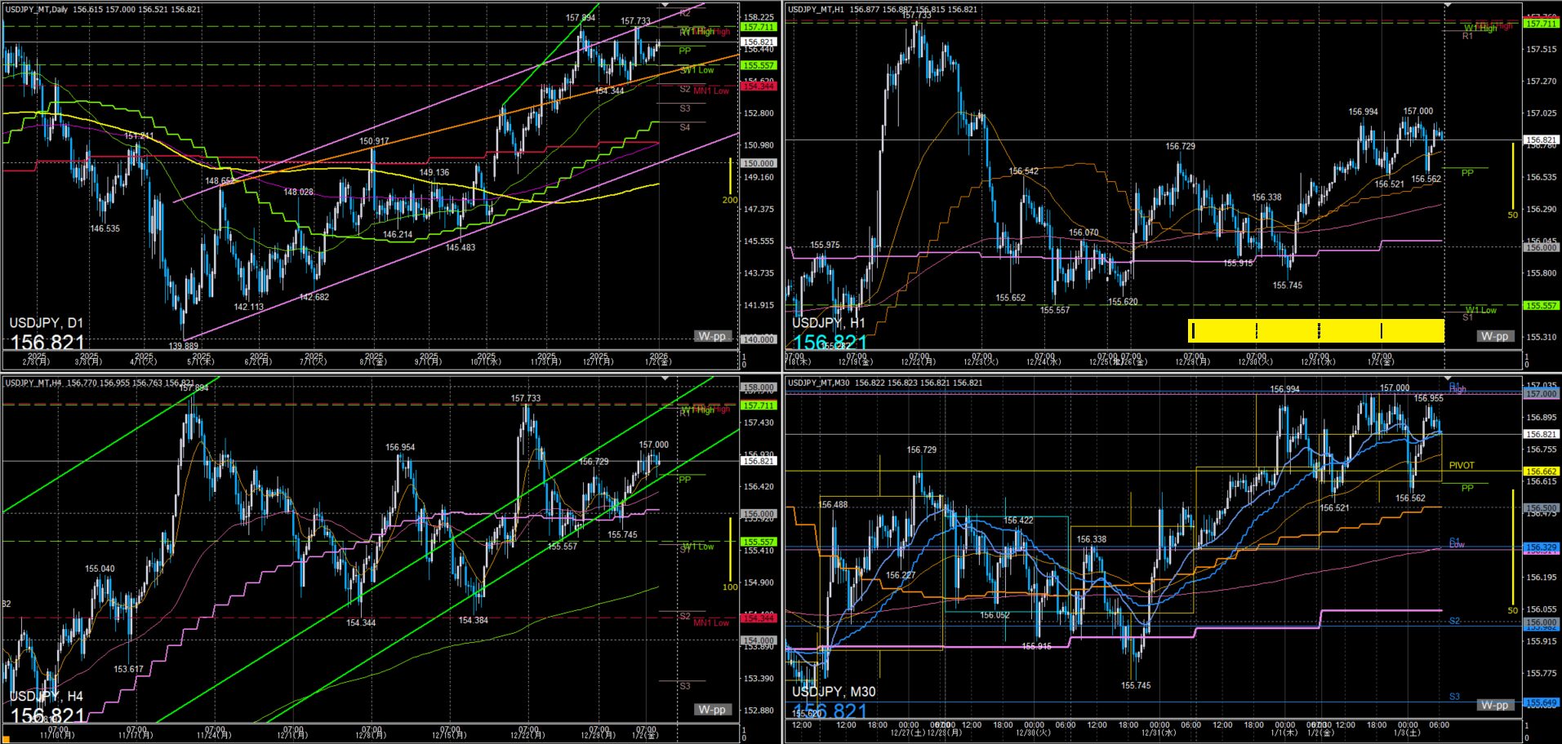Click the red 154.344 price tag on the Daily chart
Viewport: 1562px width, 744px height.
coord(757,86)
